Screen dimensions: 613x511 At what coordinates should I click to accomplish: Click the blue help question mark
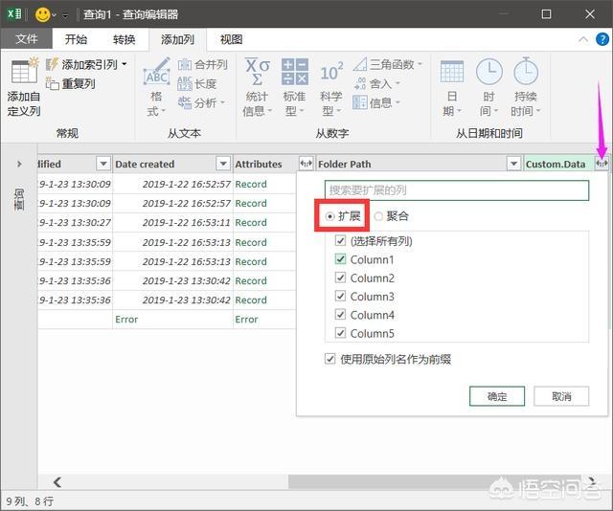click(602, 39)
